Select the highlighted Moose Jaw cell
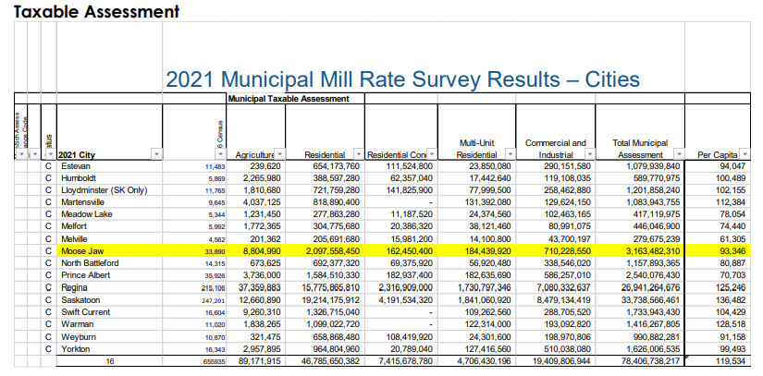This screenshot has height=376, width=763. click(x=109, y=251)
